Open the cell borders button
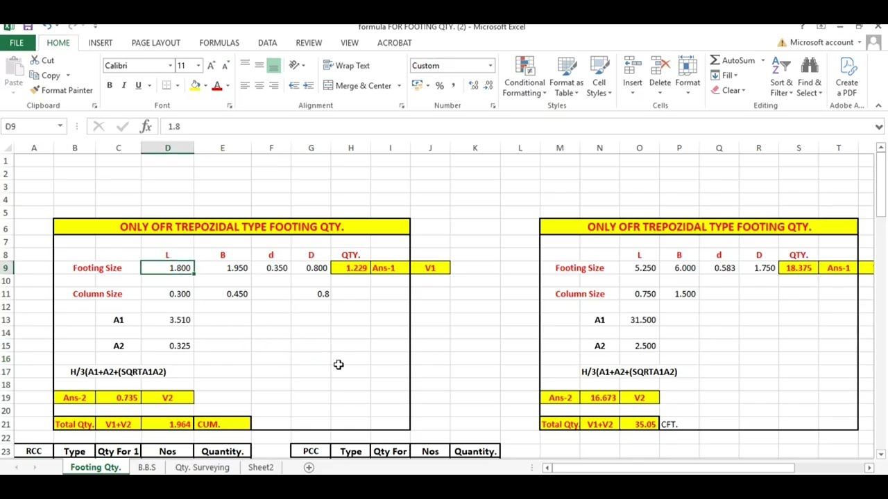 pos(166,85)
